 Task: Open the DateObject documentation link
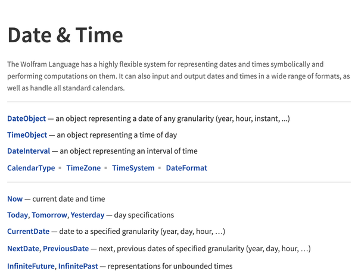pyautogui.click(x=26, y=118)
